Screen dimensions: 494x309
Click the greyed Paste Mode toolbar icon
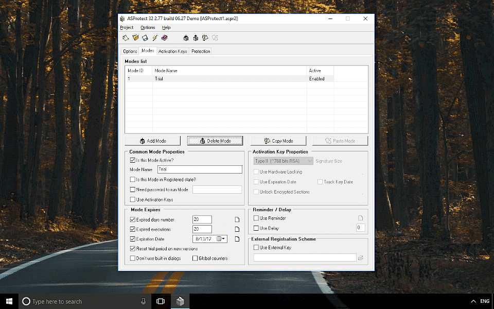(215, 38)
